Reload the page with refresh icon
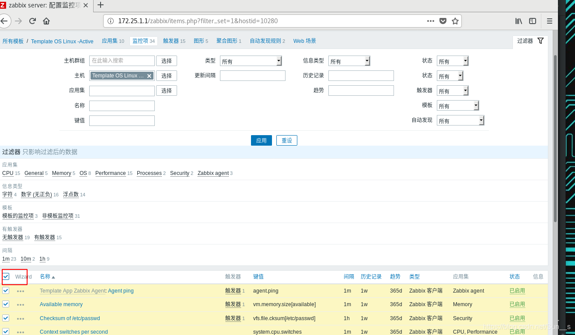Viewport: 575px width, 335px height. tap(32, 21)
